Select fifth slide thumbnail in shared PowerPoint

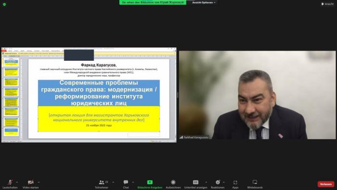point(12,102)
